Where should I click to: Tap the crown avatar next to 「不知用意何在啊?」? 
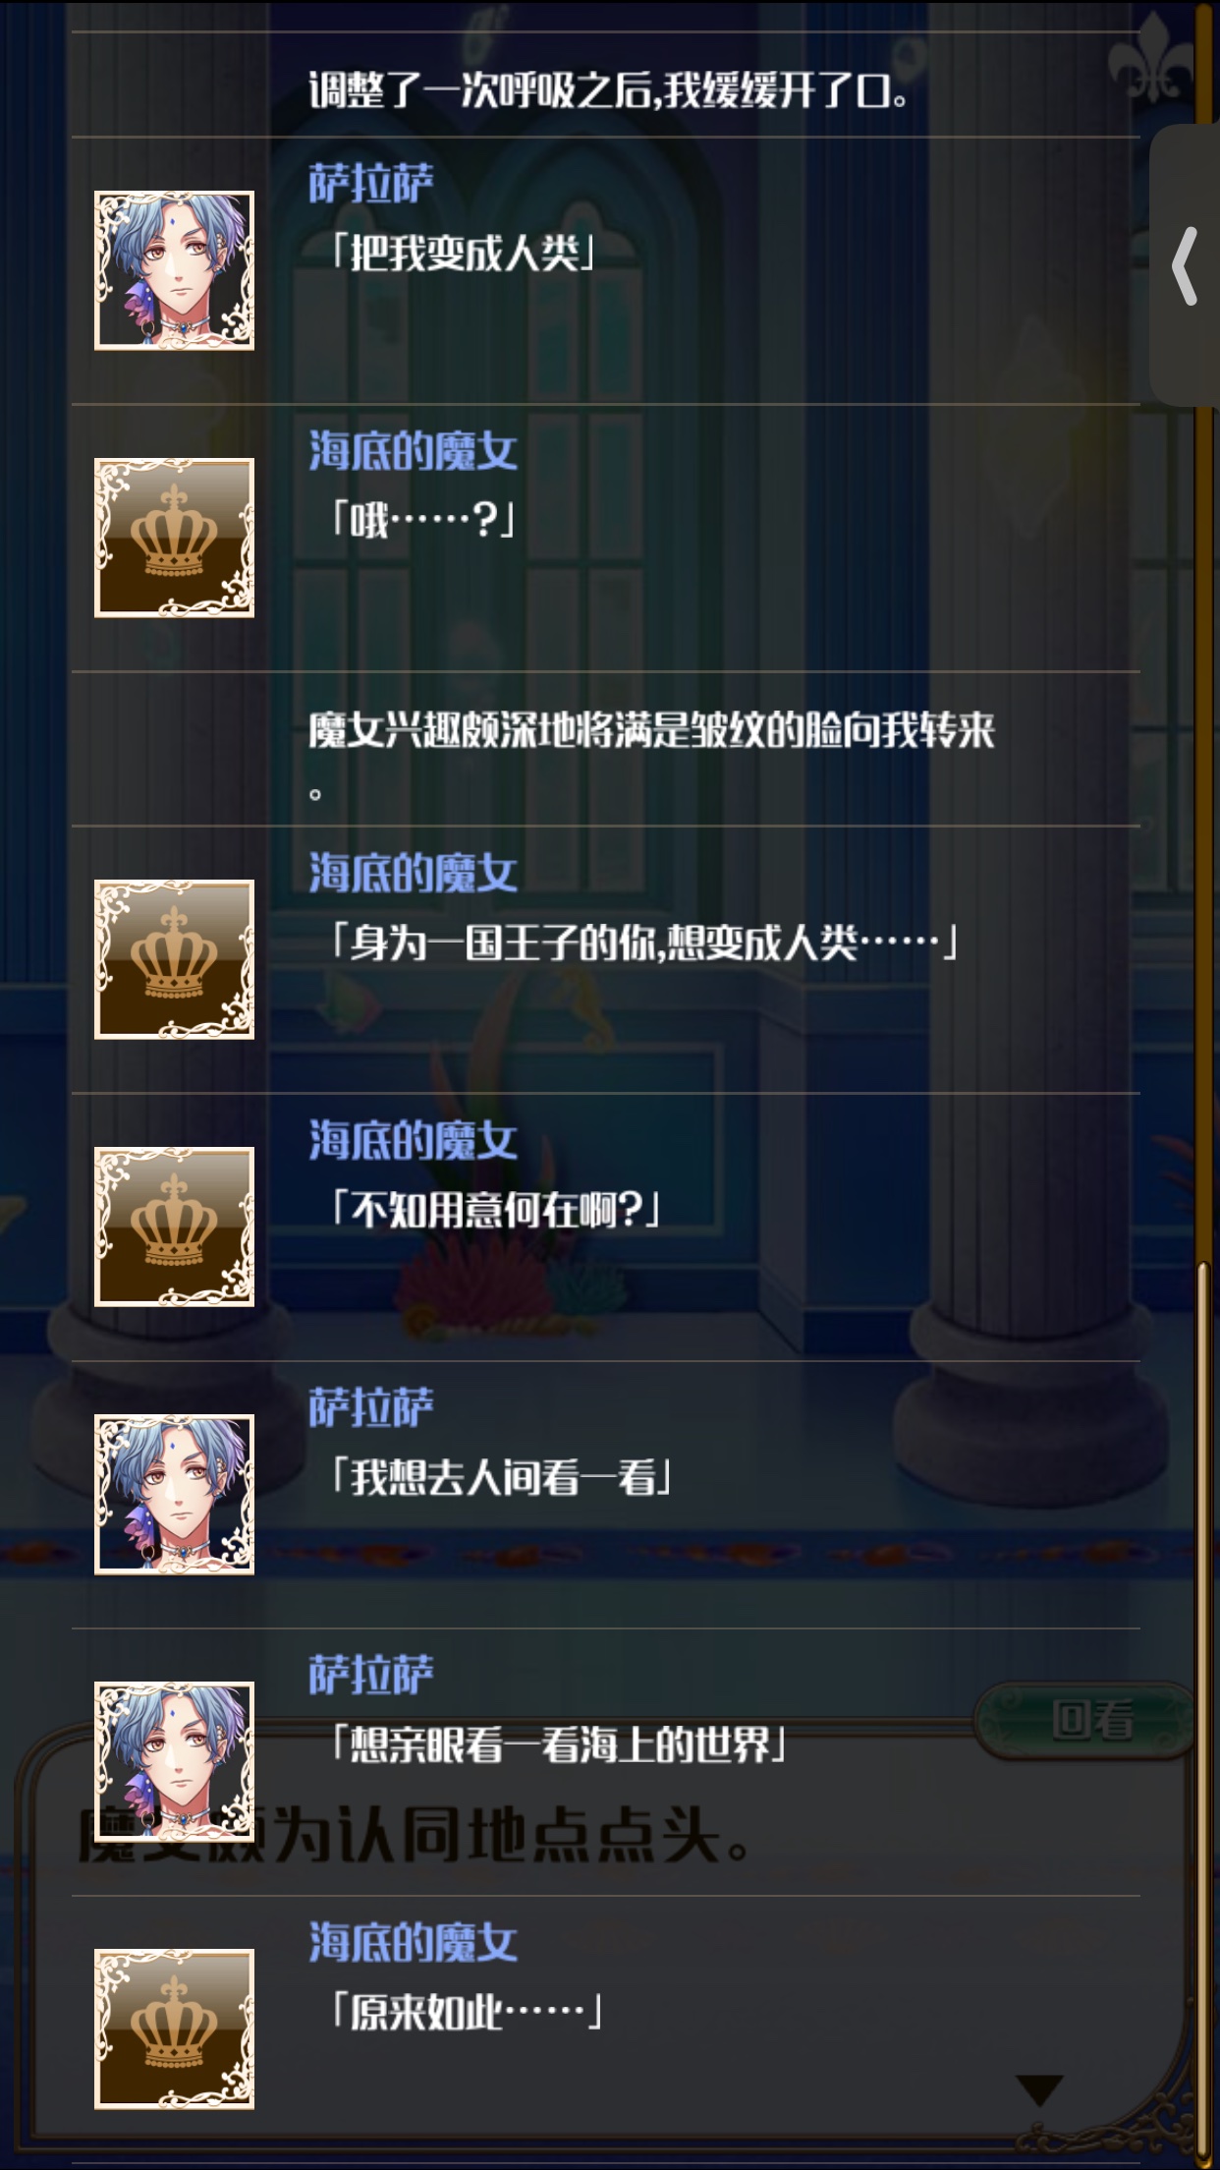pyautogui.click(x=174, y=1227)
